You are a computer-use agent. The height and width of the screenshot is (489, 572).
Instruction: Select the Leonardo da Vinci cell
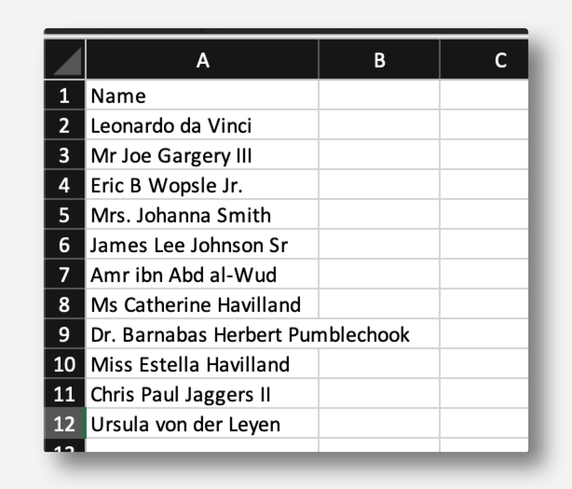tap(202, 126)
